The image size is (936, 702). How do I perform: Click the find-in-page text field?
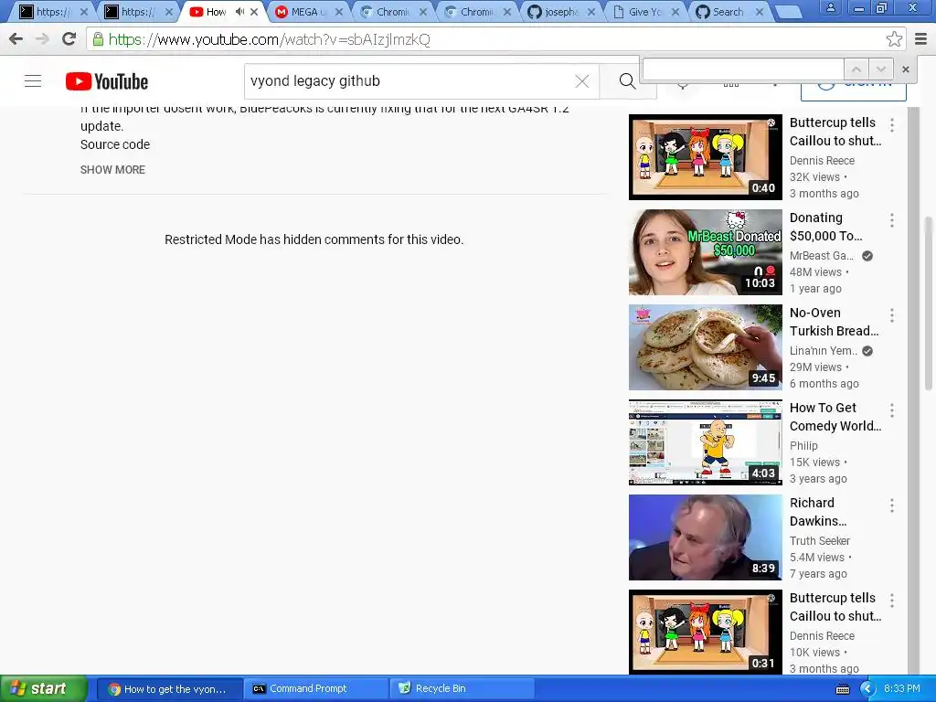pos(743,69)
